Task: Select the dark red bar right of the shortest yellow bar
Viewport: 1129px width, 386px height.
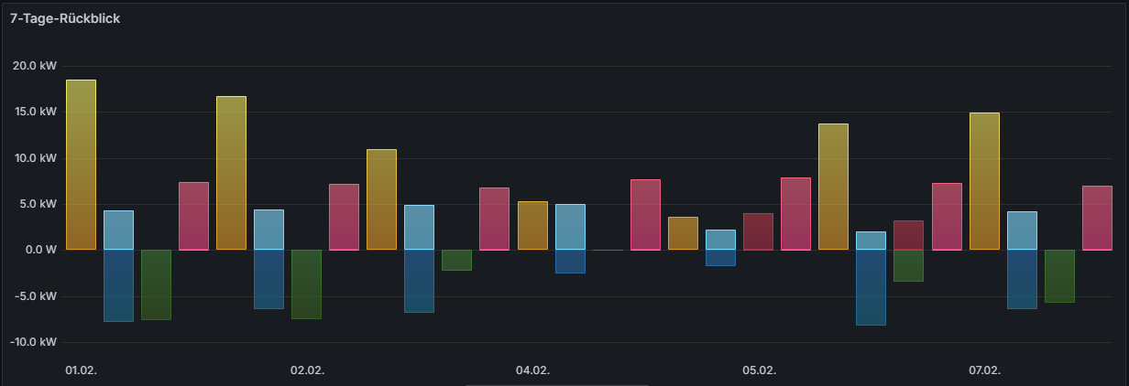Action: [758, 231]
